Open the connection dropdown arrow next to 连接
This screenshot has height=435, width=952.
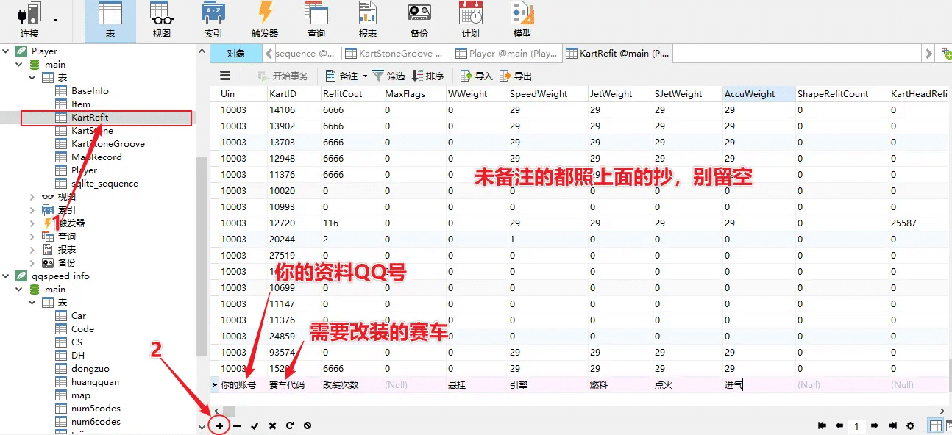[55, 21]
